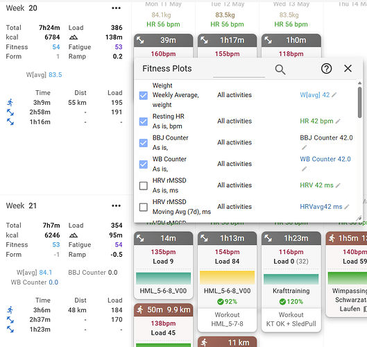Click the workout icon beside 1h23m in Week 21 summary
This screenshot has height=347, width=367.
click(x=10, y=330)
